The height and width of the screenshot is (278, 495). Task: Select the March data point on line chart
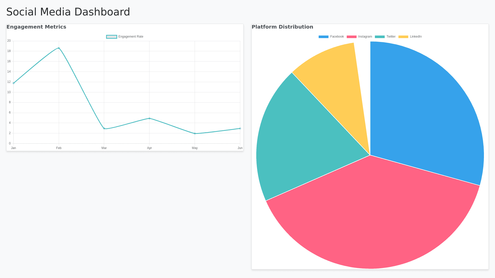point(104,128)
